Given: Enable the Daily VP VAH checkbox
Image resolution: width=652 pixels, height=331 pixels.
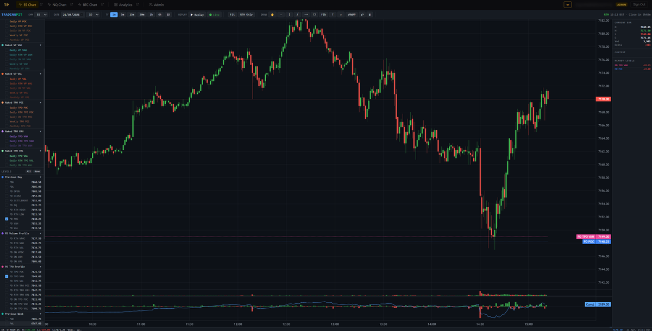Looking at the screenshot, I should [x=7, y=50].
